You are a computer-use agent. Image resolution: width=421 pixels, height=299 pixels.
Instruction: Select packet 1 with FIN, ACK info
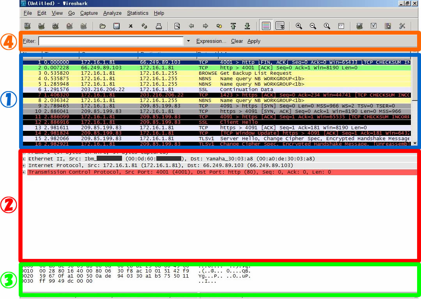[217, 62]
